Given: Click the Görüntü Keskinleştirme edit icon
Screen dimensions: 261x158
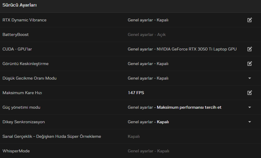Looking at the screenshot, I should point(250,64).
